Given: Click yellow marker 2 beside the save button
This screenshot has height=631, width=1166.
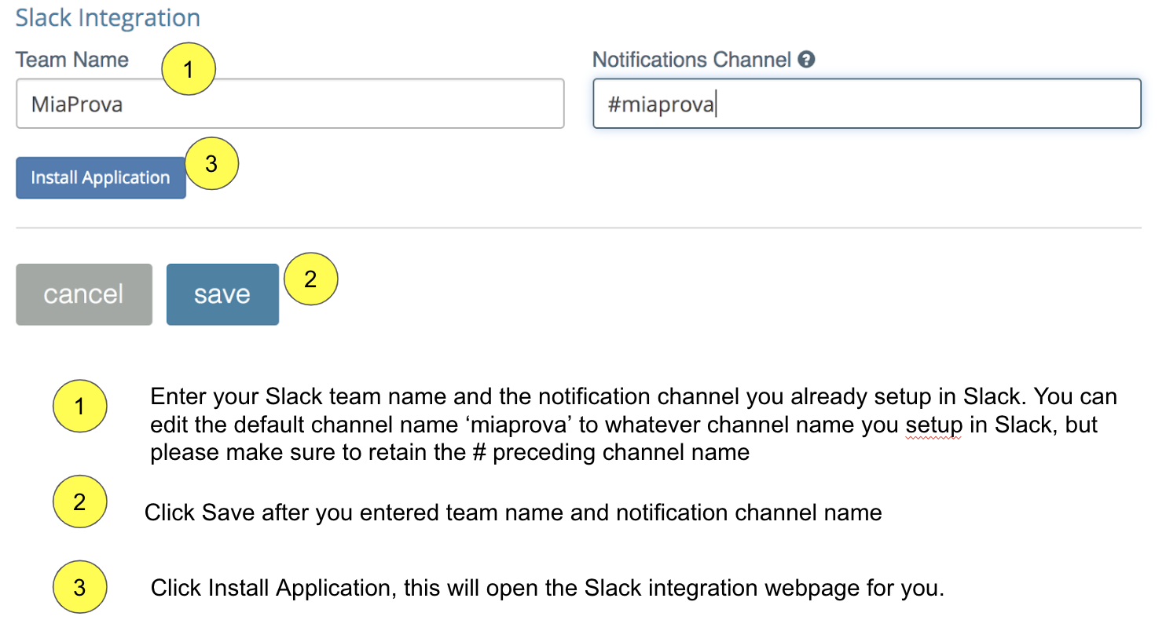Looking at the screenshot, I should (311, 279).
